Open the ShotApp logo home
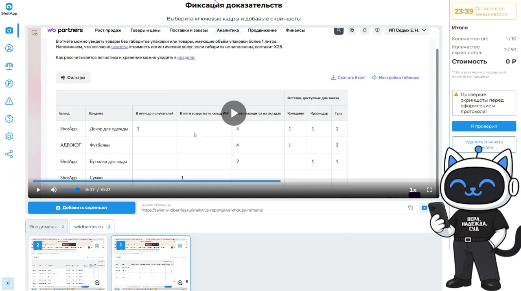Image resolution: width=521 pixels, height=291 pixels. click(x=9, y=9)
